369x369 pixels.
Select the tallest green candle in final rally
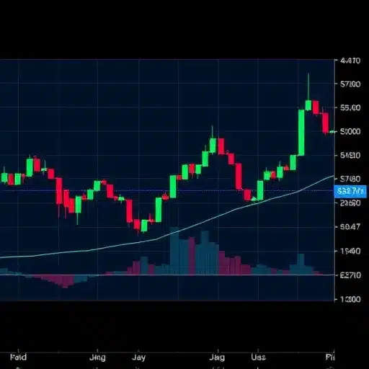coord(301,133)
